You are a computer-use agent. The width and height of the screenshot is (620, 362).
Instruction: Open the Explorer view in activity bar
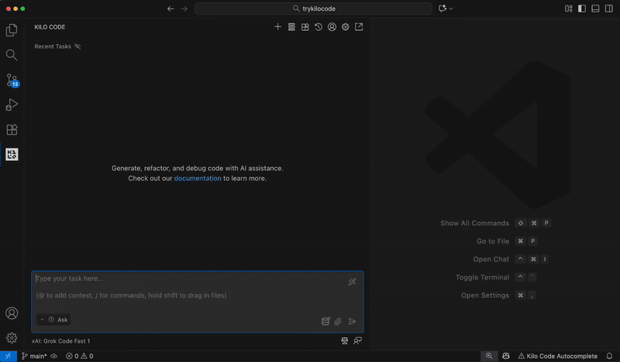pyautogui.click(x=12, y=30)
